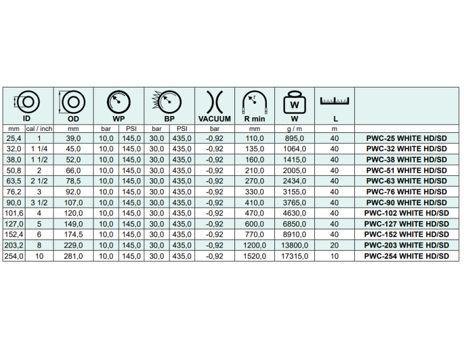Select the 3 1/2 inch size cell
The height and width of the screenshot is (348, 464).
pyautogui.click(x=39, y=202)
